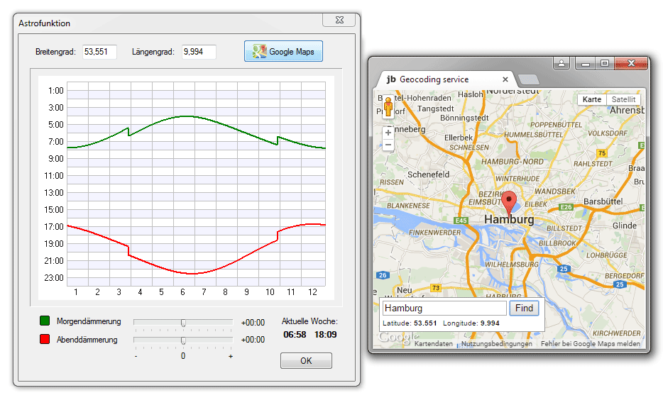Screen dimensions: 663x400
Task: Adjust the Morgendämmerung offset slider
Action: (x=183, y=323)
